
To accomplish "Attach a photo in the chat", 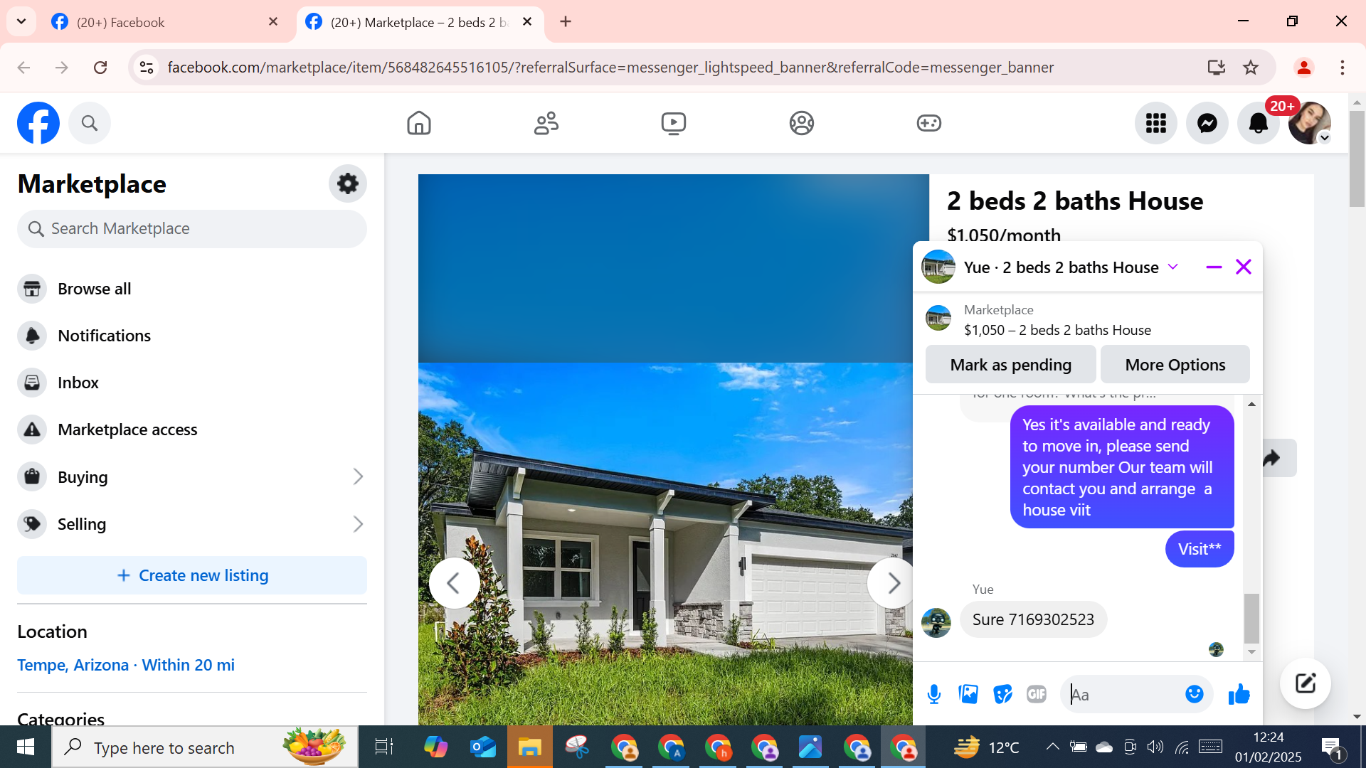I will (x=968, y=694).
